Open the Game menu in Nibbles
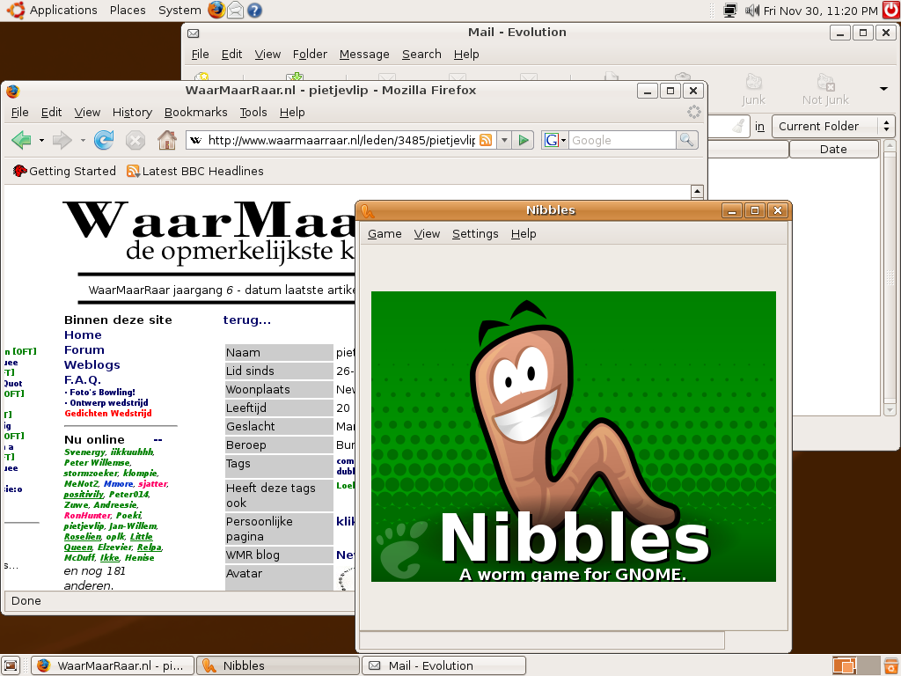Viewport: 901px width, 676px height. pyautogui.click(x=385, y=233)
